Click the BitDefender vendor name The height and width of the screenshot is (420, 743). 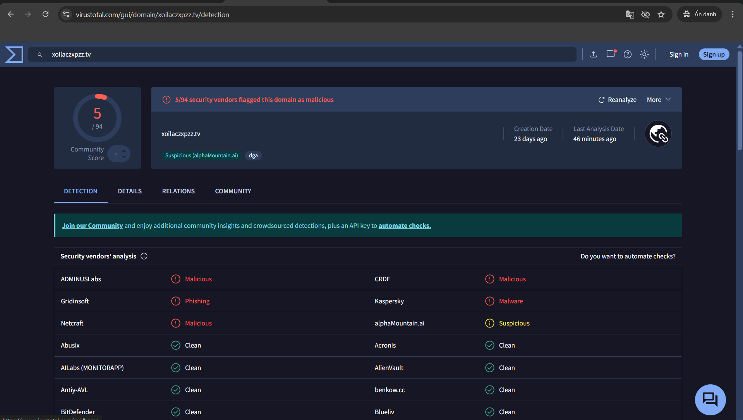(78, 412)
